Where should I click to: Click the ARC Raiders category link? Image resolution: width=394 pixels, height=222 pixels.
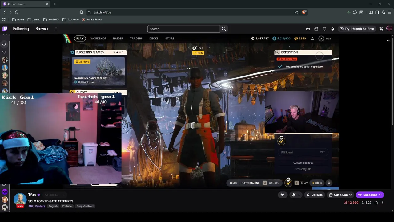pyautogui.click(x=37, y=206)
